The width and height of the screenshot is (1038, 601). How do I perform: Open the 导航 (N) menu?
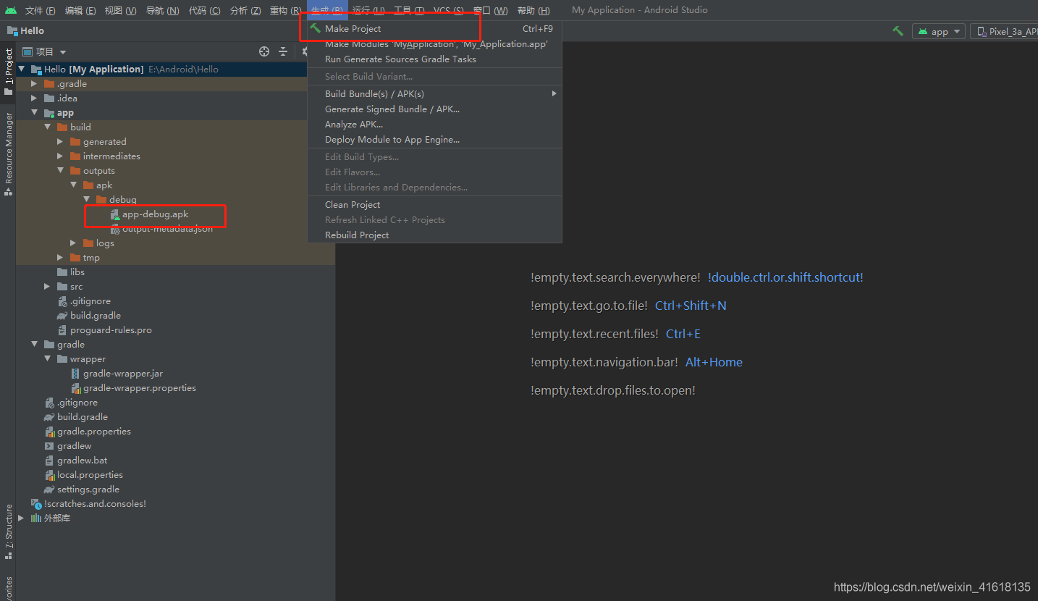click(x=162, y=10)
